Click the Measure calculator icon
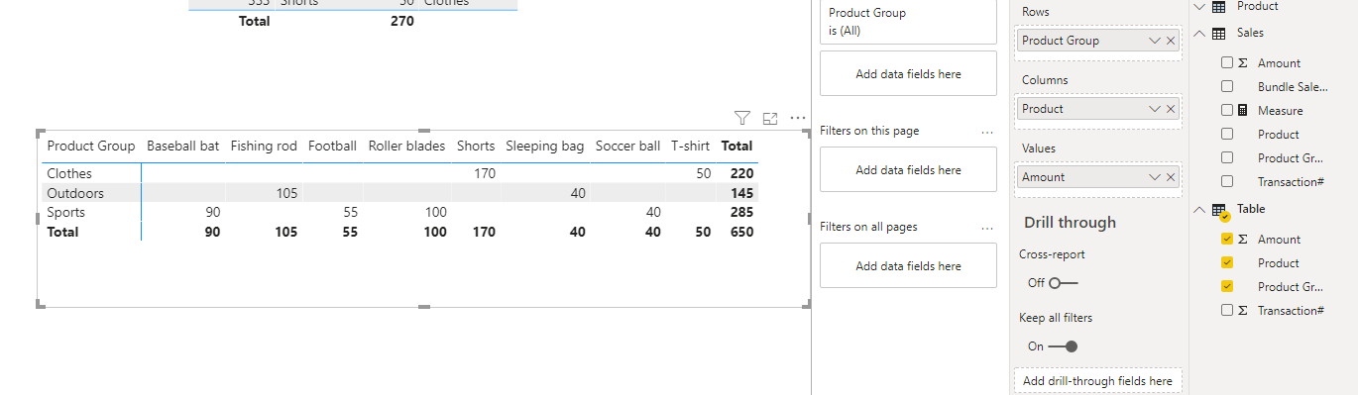The image size is (1358, 395). 1243,110
